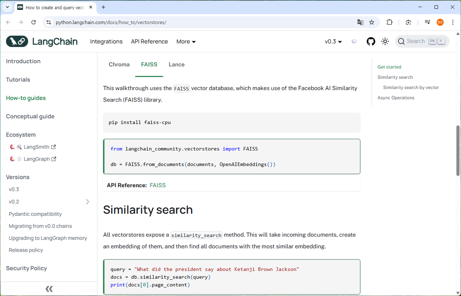Jump to Similarity search in table of contents

pyautogui.click(x=395, y=77)
